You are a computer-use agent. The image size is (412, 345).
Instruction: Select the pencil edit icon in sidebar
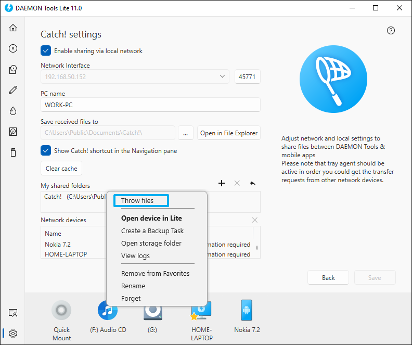pyautogui.click(x=13, y=90)
